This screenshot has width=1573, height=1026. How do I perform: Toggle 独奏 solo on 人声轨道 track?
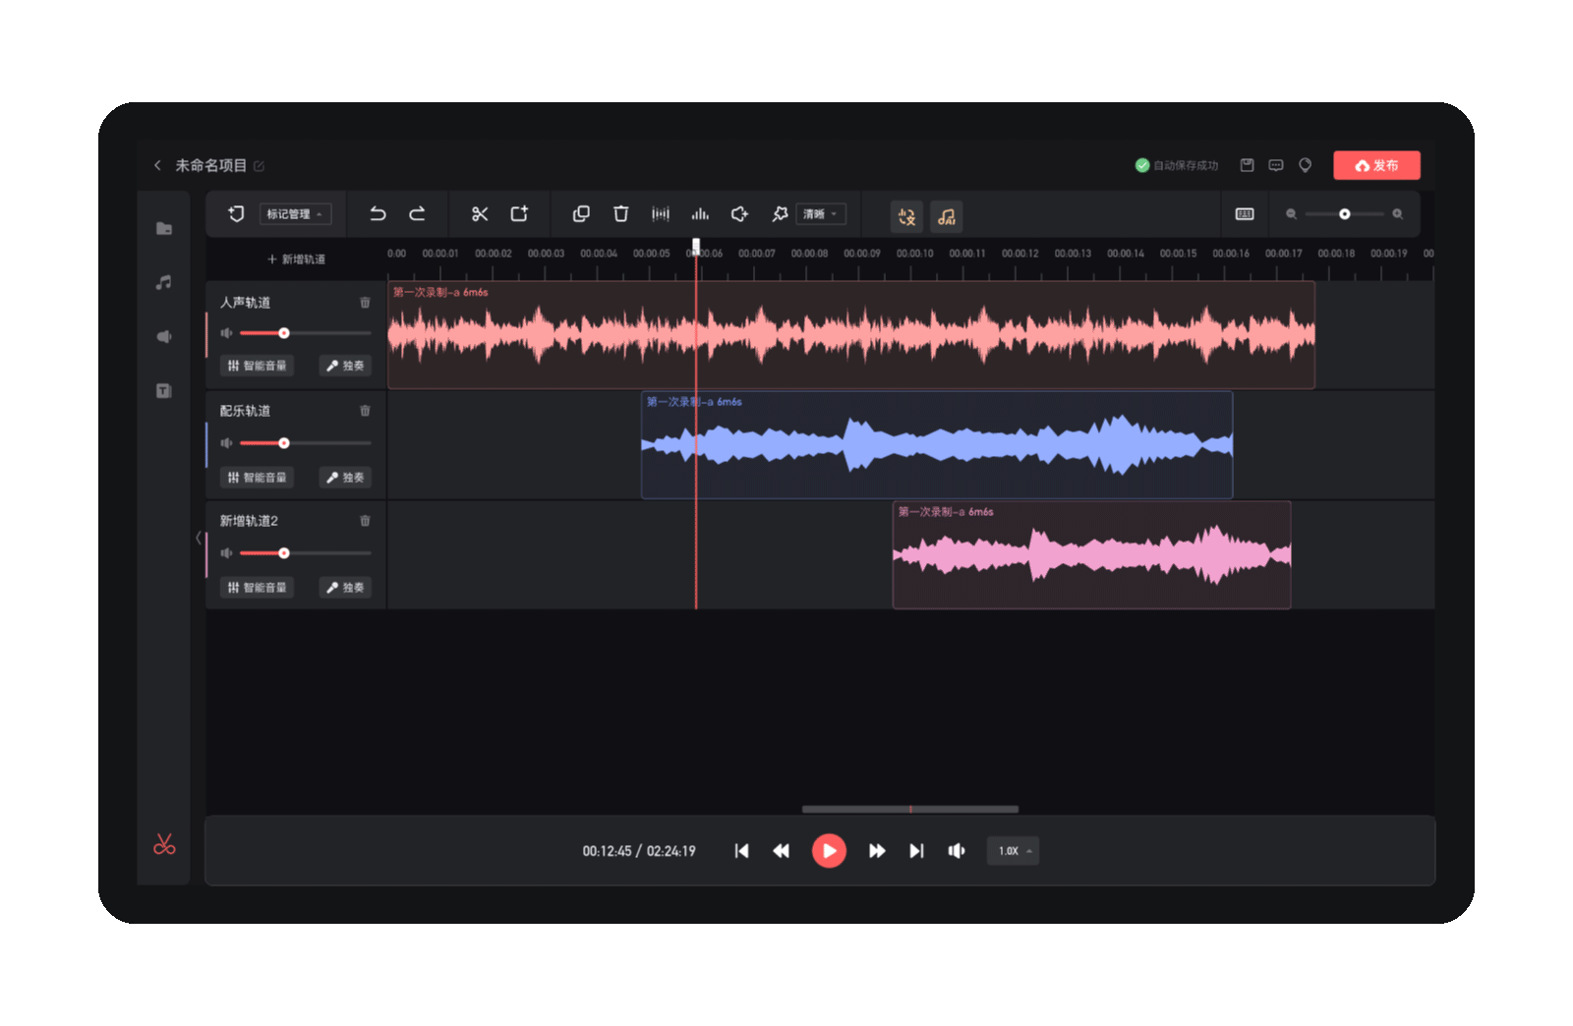(345, 366)
